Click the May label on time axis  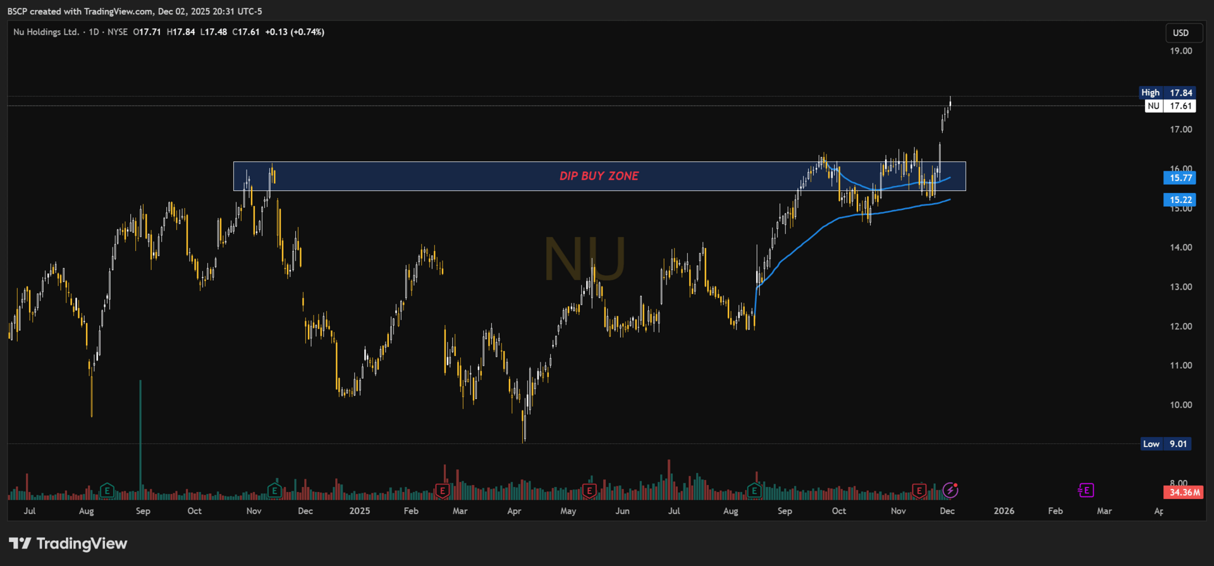568,511
